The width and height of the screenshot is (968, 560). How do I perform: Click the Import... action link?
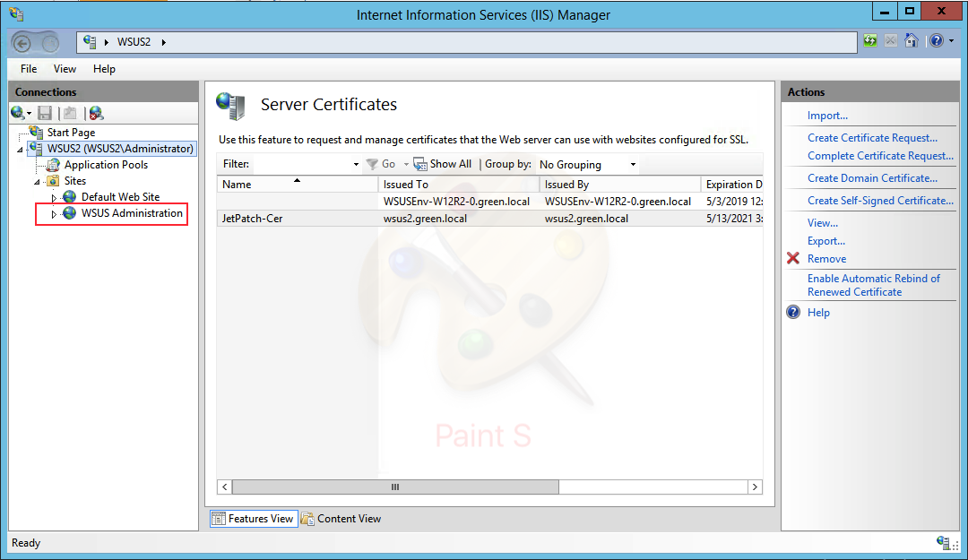point(827,116)
